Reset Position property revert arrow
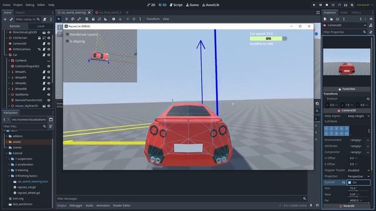Screen dimensions: 376x211 tap(368, 99)
